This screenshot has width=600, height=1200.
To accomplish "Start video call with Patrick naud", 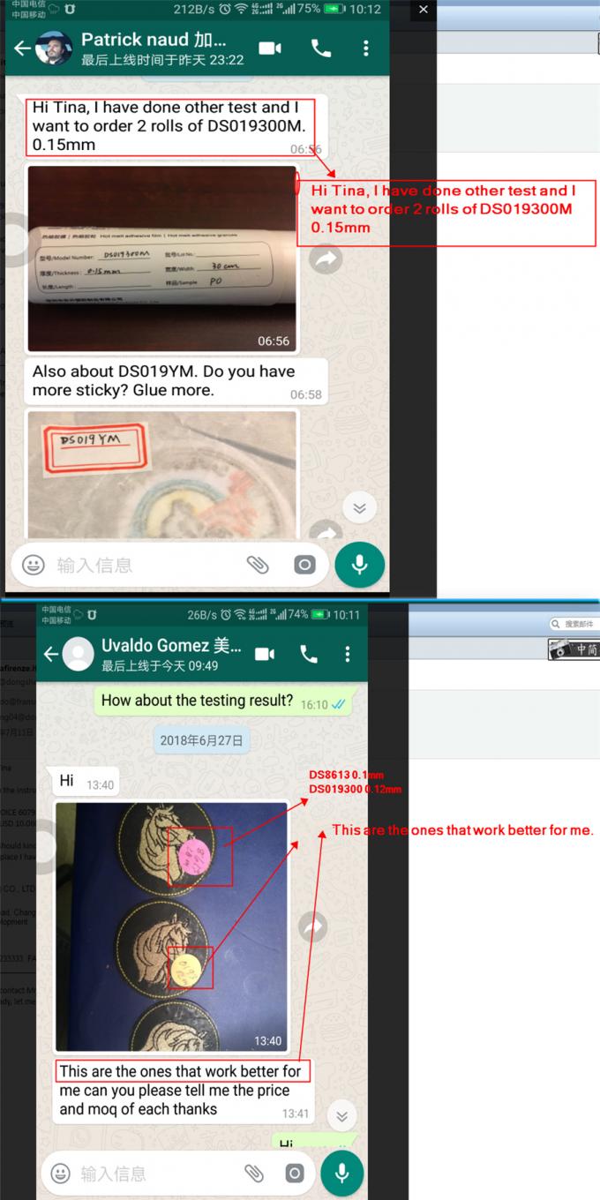I will pos(270,49).
